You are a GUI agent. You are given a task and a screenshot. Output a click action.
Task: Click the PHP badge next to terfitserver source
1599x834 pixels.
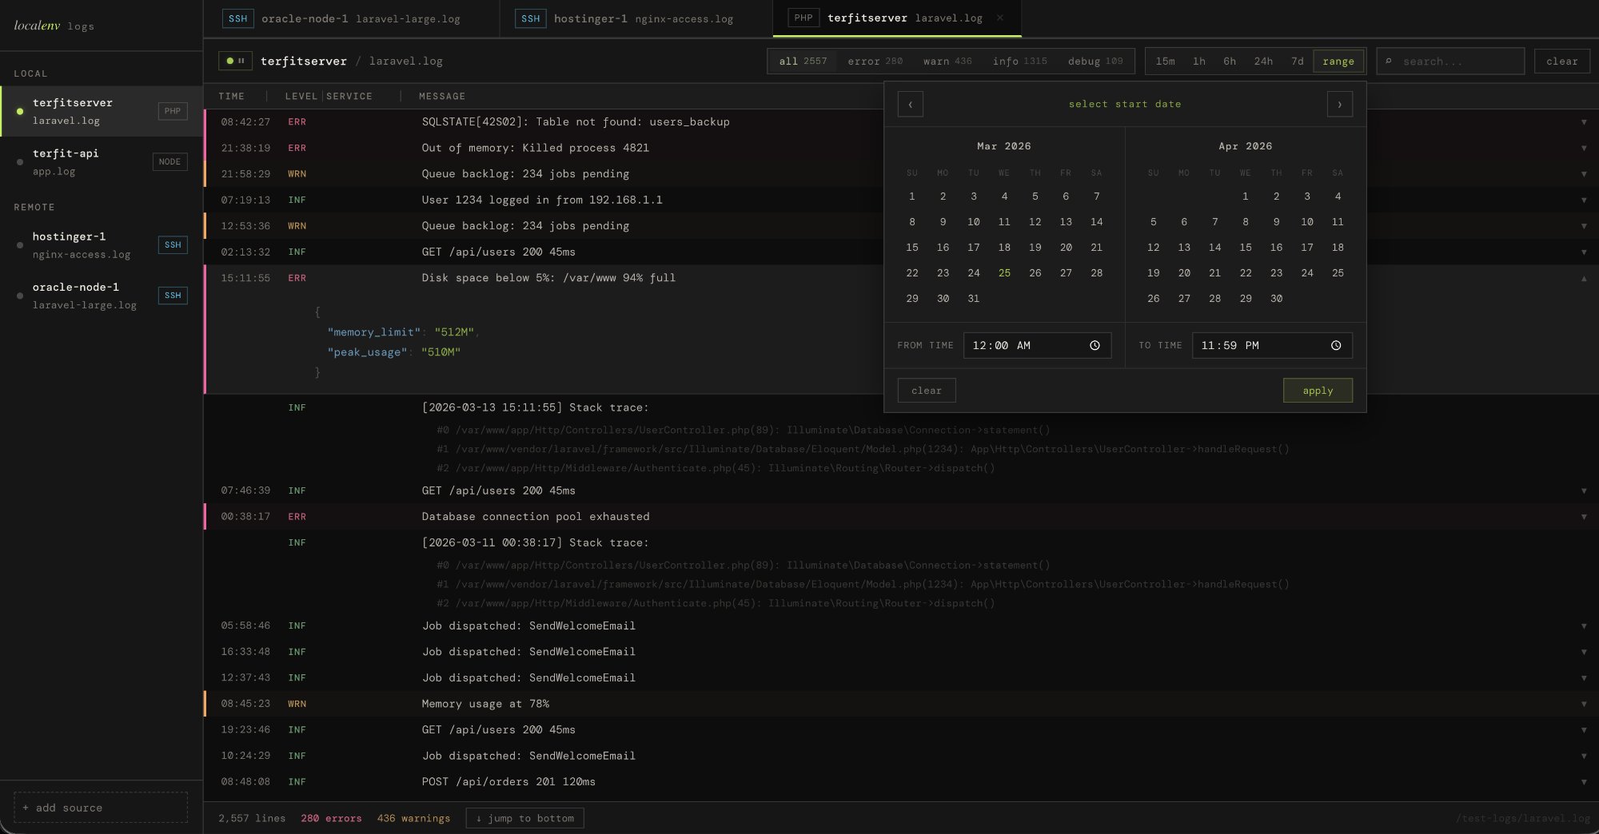172,111
